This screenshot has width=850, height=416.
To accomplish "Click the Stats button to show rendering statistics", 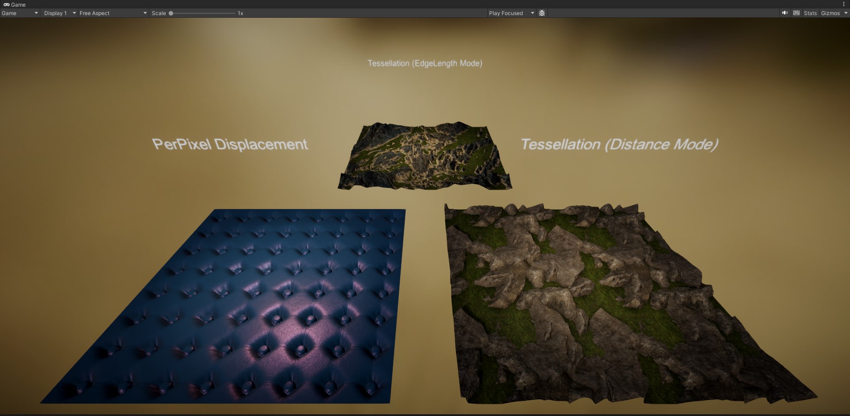I will 810,13.
